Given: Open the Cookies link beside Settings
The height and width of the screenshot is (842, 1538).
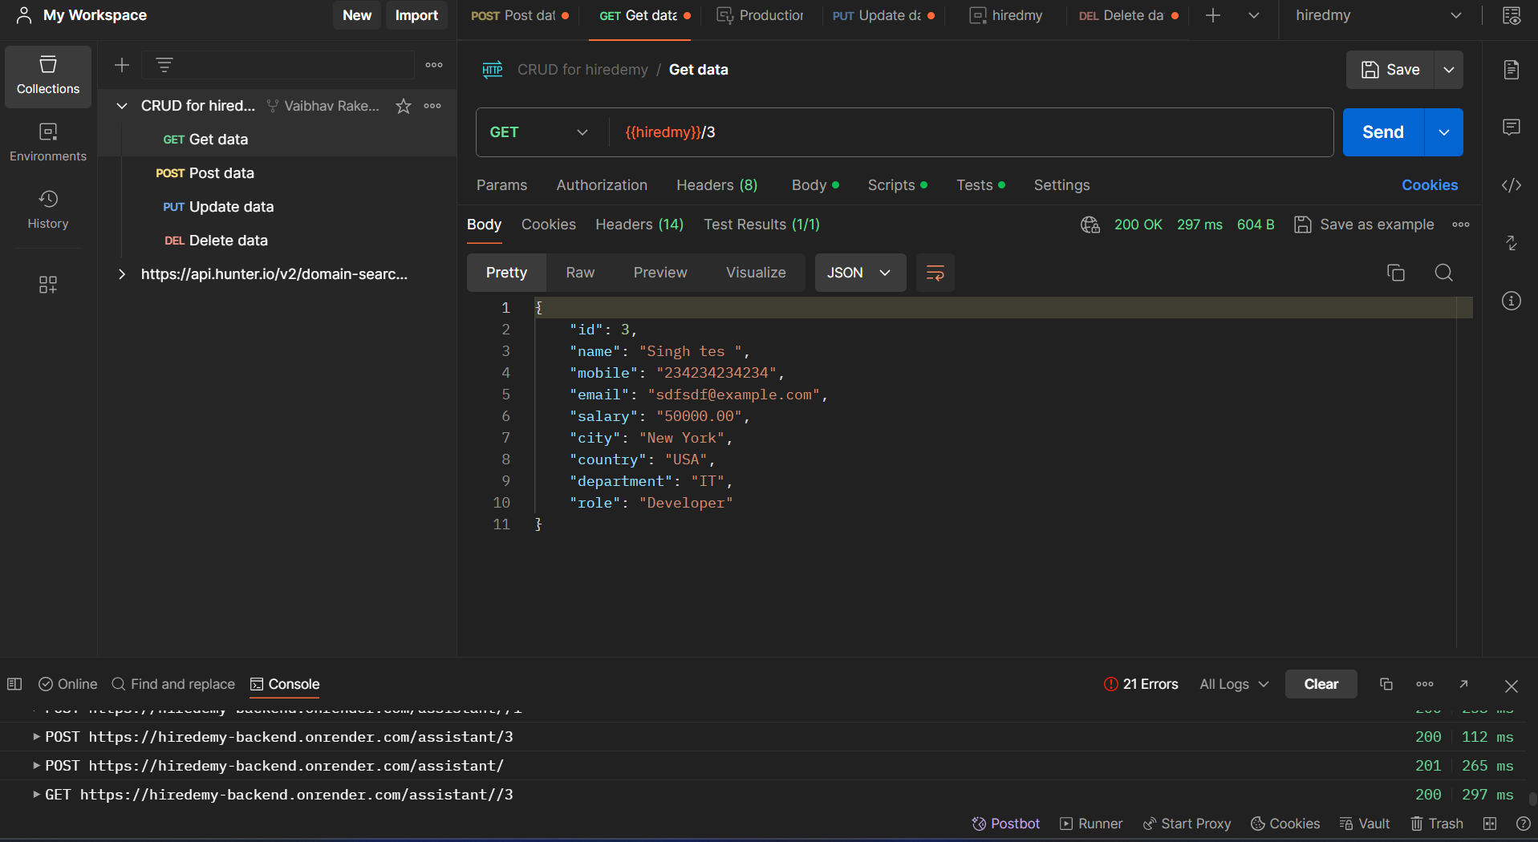Looking at the screenshot, I should click(x=1430, y=185).
